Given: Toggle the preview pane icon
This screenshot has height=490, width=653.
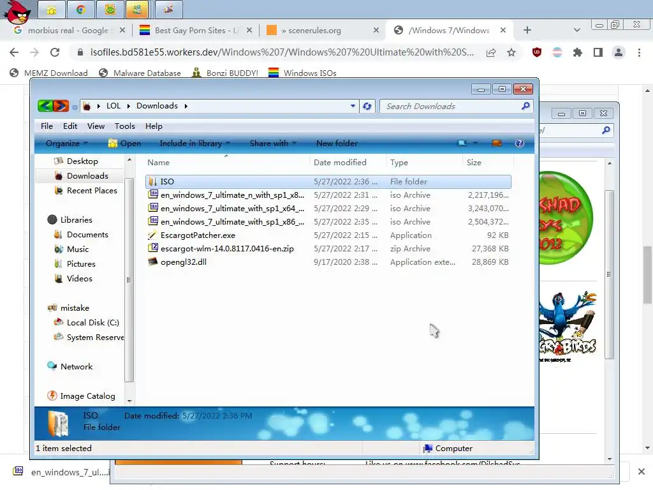Looking at the screenshot, I should [x=496, y=144].
